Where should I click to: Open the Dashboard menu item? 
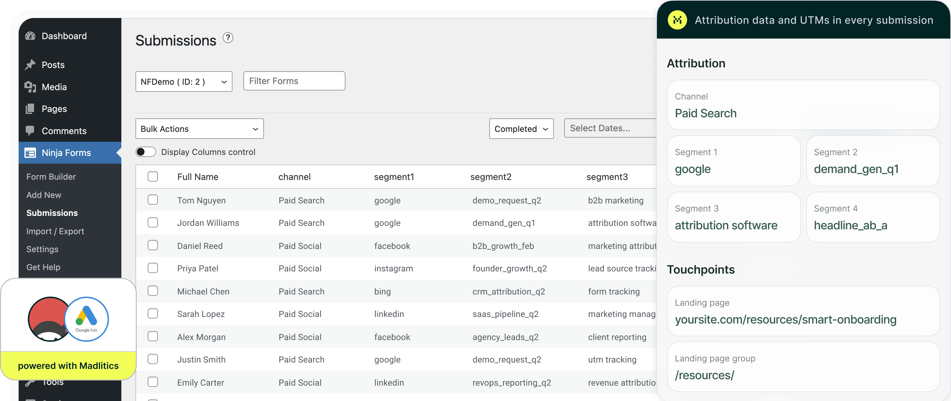click(x=64, y=36)
